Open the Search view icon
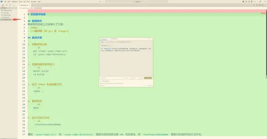The height and width of the screenshot is (139, 267). point(7,5)
